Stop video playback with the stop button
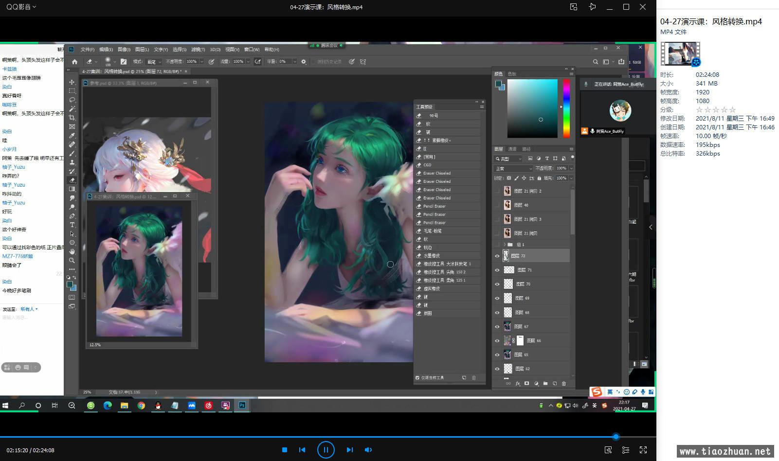This screenshot has height=461, width=779. (285, 450)
